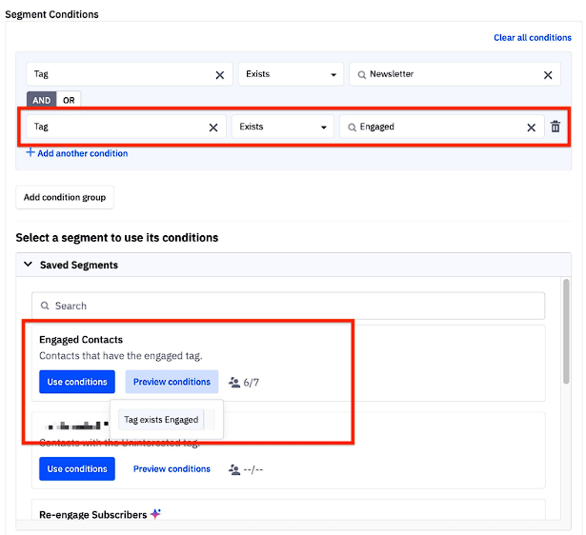The height and width of the screenshot is (535, 586).
Task: Collapse the Saved Segments section
Action: point(28,265)
